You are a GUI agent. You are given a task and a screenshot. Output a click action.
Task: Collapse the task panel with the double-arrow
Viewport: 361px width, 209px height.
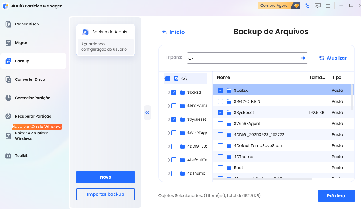tap(147, 113)
